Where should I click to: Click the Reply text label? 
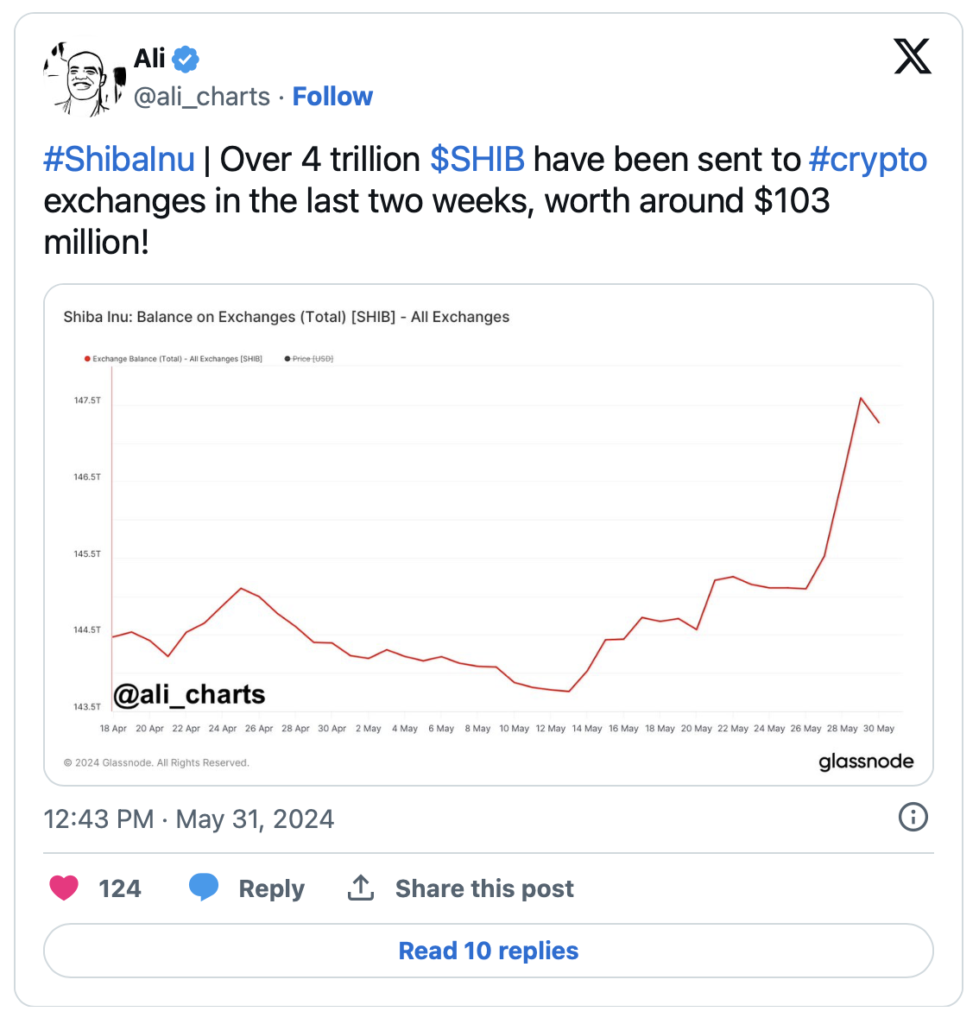[271, 888]
